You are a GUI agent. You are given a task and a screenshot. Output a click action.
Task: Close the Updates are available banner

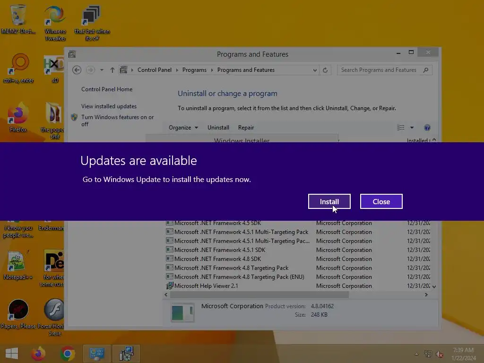point(381,201)
